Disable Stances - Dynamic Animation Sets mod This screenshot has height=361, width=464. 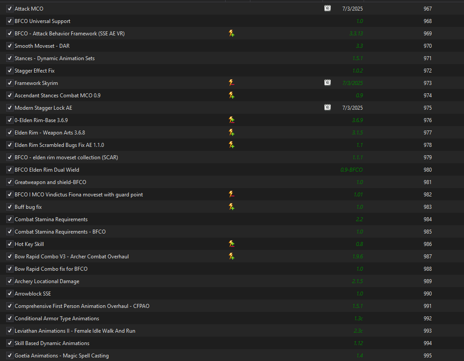coord(10,58)
